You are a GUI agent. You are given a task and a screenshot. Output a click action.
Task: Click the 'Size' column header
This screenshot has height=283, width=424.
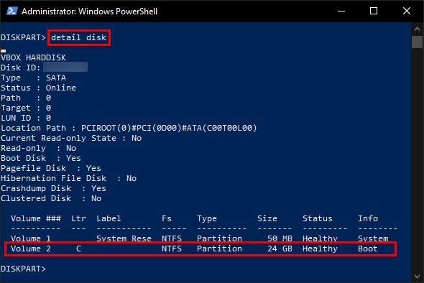(267, 218)
